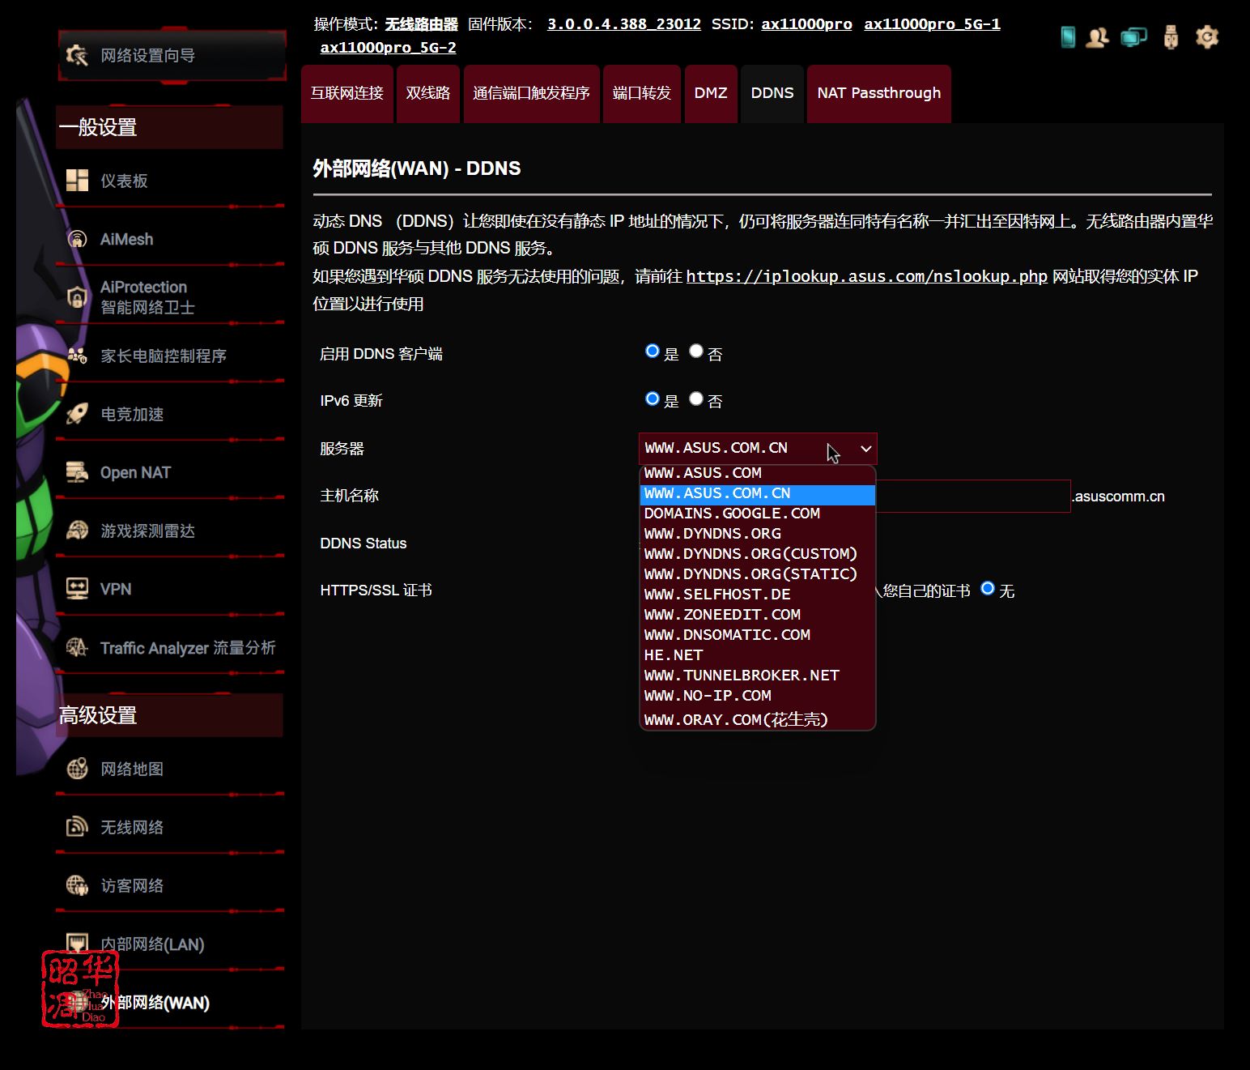Click the parental controls (家长电脑控制程序) icon
This screenshot has height=1070, width=1250.
pyautogui.click(x=77, y=355)
